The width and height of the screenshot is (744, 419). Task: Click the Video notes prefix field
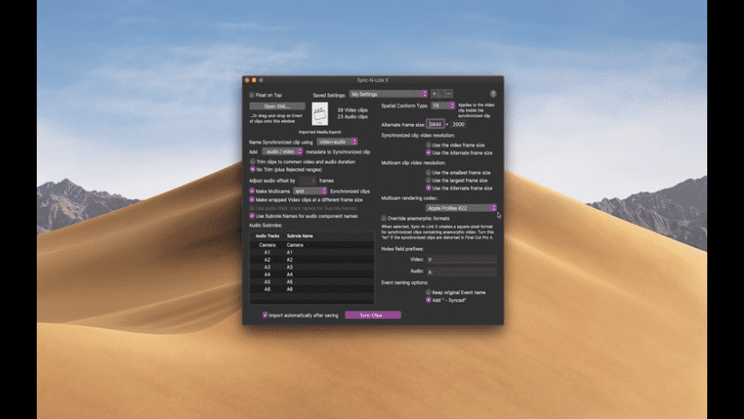461,258
